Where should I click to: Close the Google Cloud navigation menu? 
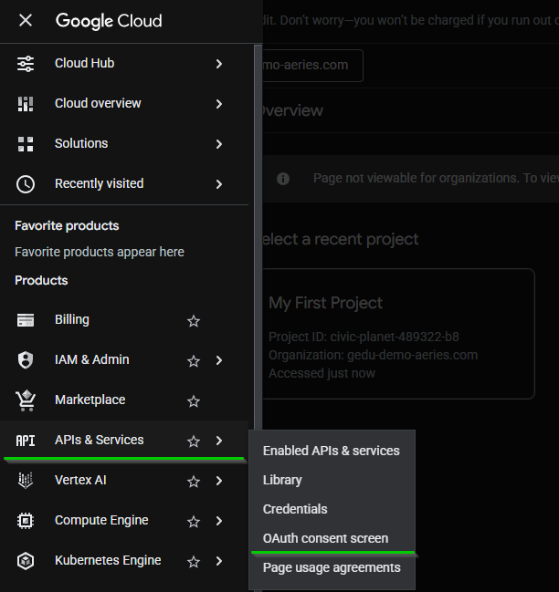[26, 20]
